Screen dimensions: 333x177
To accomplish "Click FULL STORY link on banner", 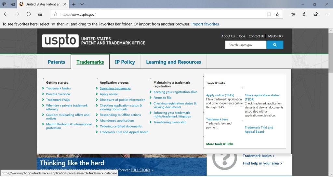I will 140,170.
